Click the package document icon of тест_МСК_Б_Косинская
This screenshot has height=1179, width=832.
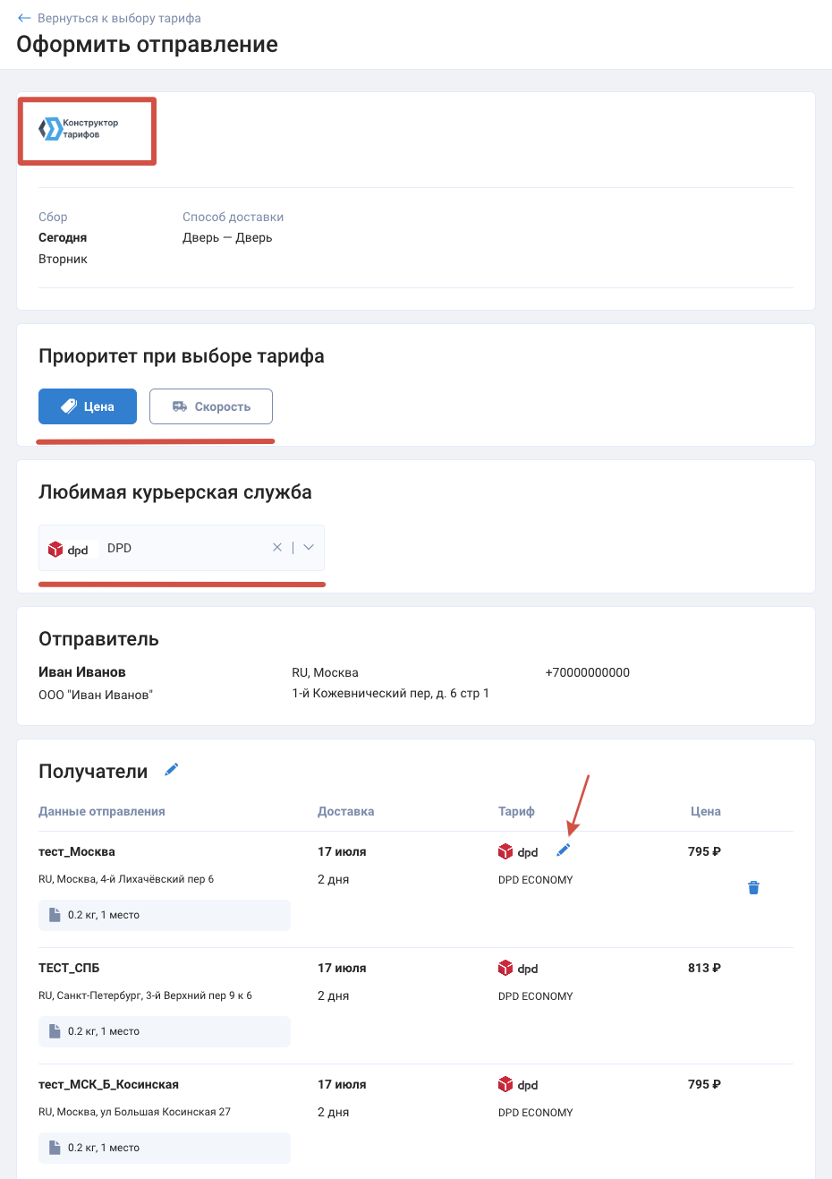click(55, 1148)
